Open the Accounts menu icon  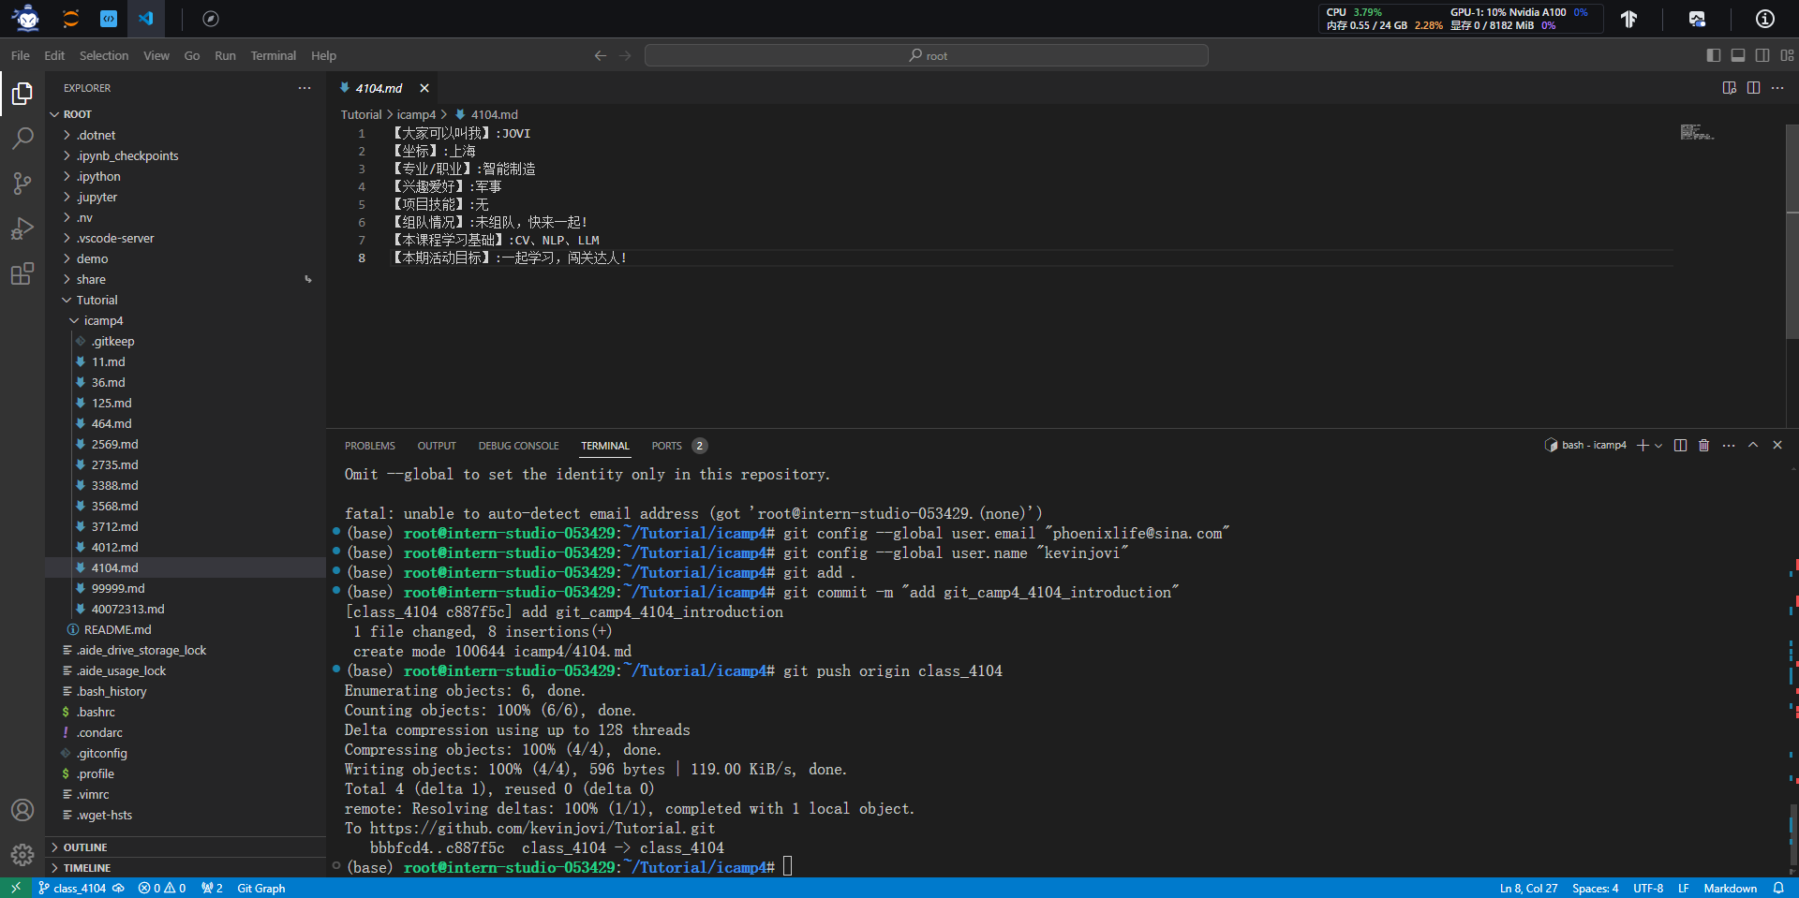click(x=22, y=810)
